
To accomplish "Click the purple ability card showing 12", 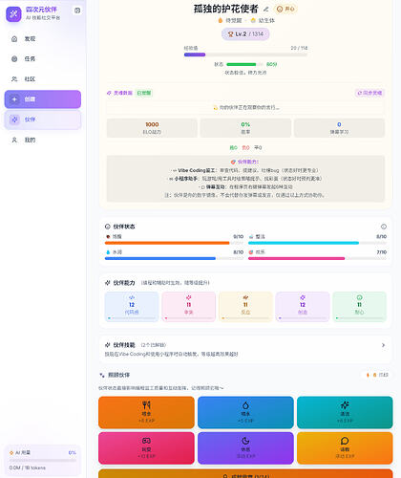I will (303, 307).
